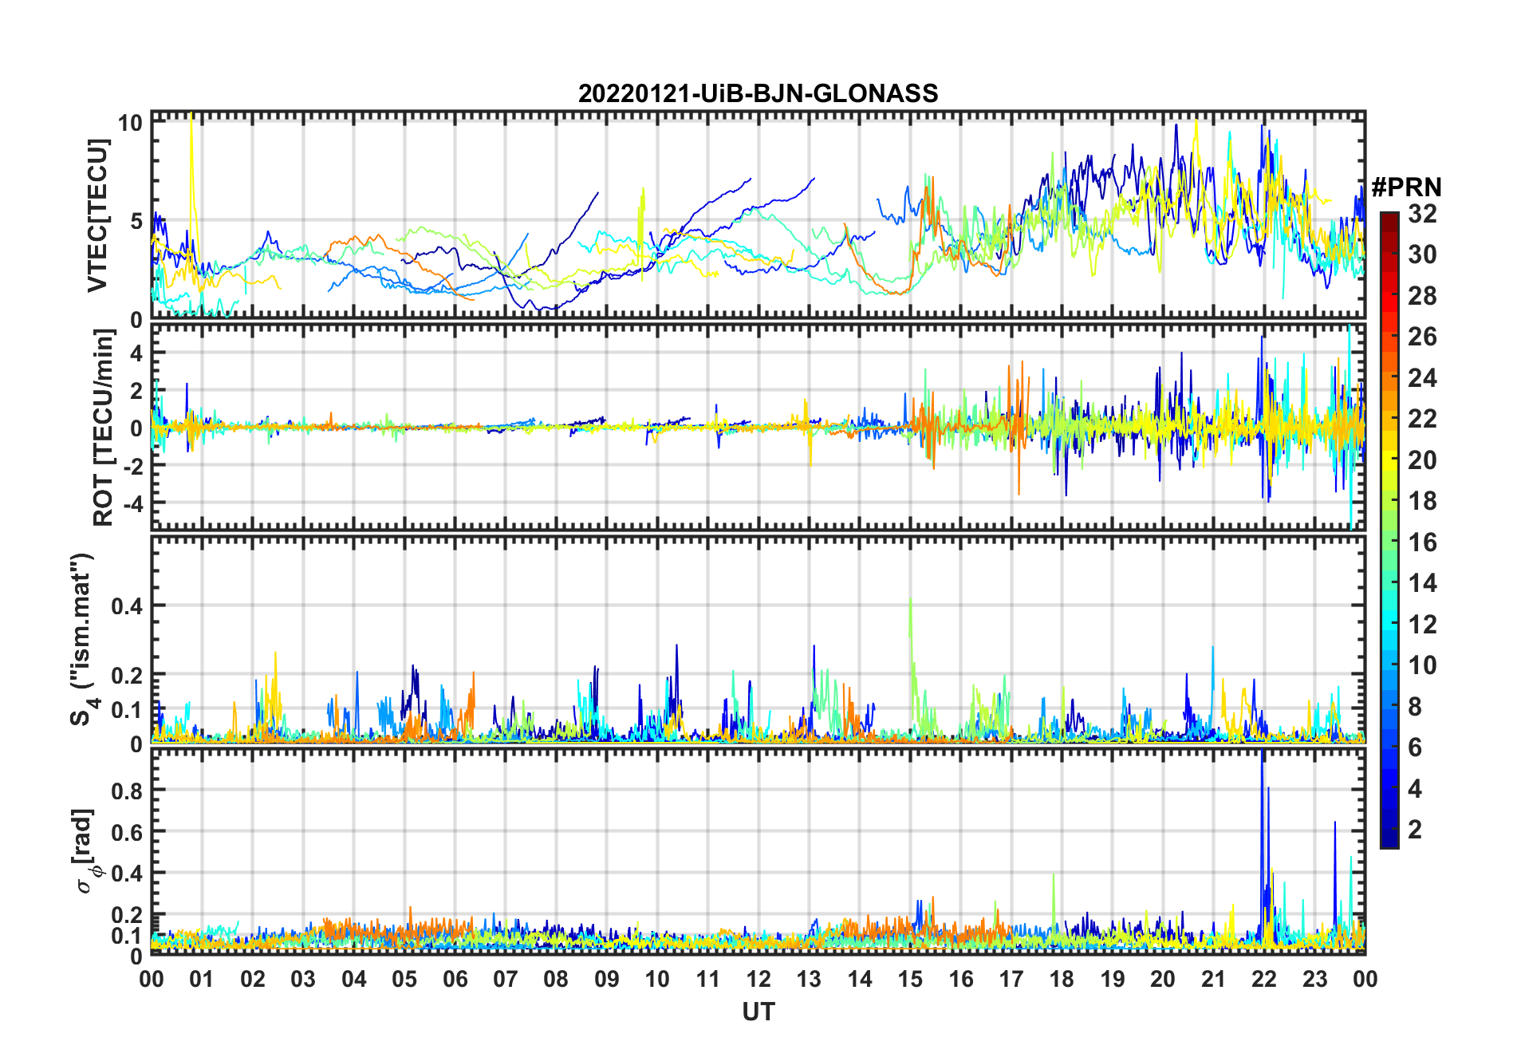Click the 10 label on PRN colorbar
Image resolution: width=1517 pixels, height=1061 pixels.
click(x=1422, y=665)
